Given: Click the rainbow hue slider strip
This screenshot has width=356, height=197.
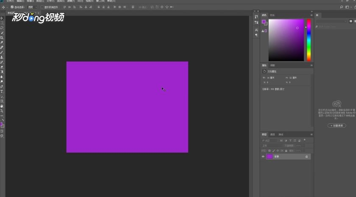Looking at the screenshot, I should pyautogui.click(x=309, y=40).
